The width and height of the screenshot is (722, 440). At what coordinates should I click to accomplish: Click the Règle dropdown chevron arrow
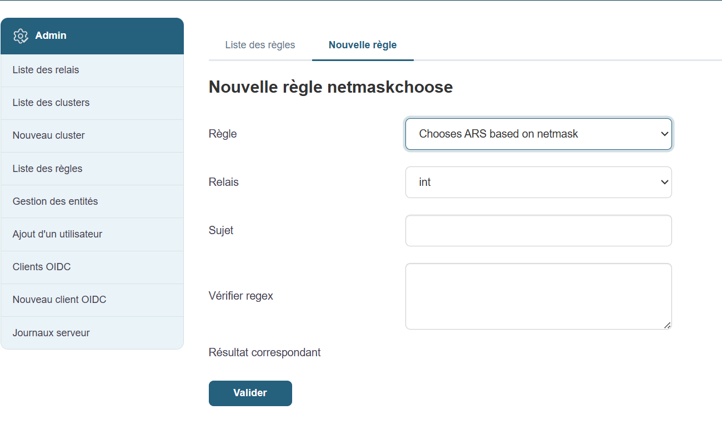(x=664, y=134)
